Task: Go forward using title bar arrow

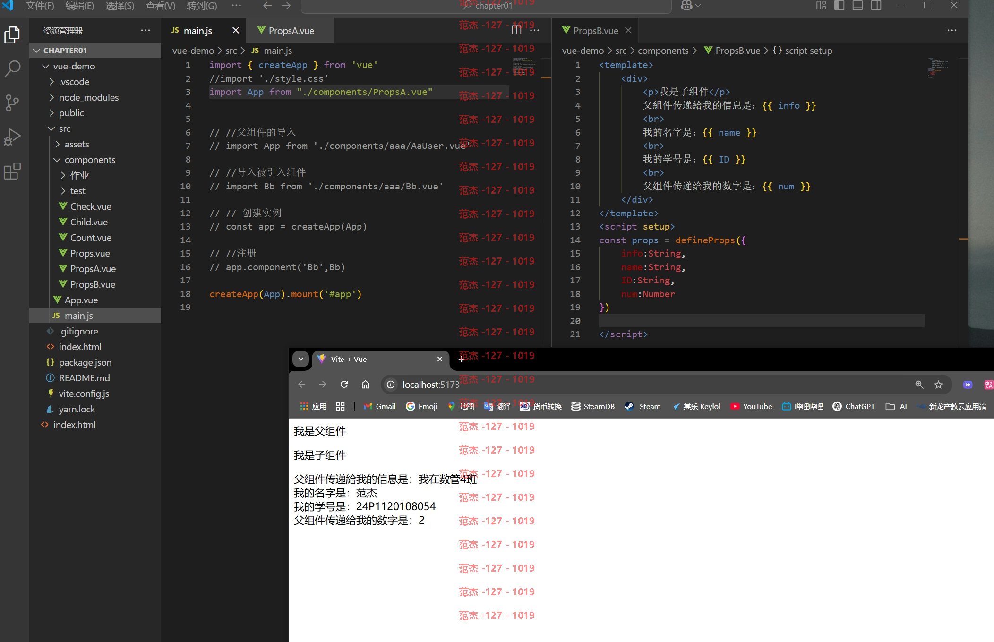Action: click(x=286, y=5)
